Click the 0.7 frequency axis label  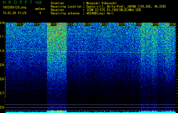pos(2,93)
